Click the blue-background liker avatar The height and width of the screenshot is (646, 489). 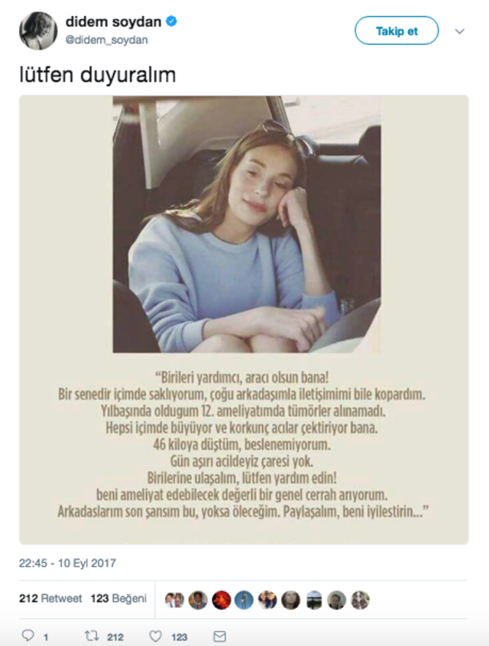coord(244,600)
